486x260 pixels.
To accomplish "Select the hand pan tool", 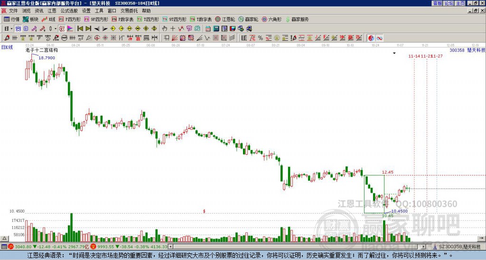I will pyautogui.click(x=165, y=29).
